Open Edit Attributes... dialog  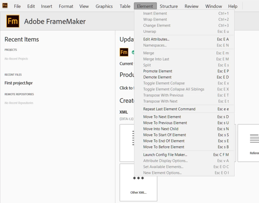pyautogui.click(x=184, y=39)
